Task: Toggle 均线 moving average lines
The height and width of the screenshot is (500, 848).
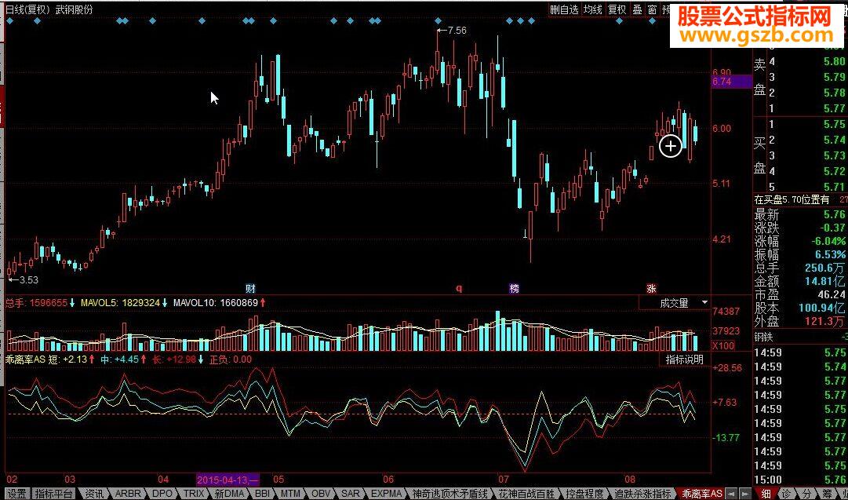Action: coord(592,9)
